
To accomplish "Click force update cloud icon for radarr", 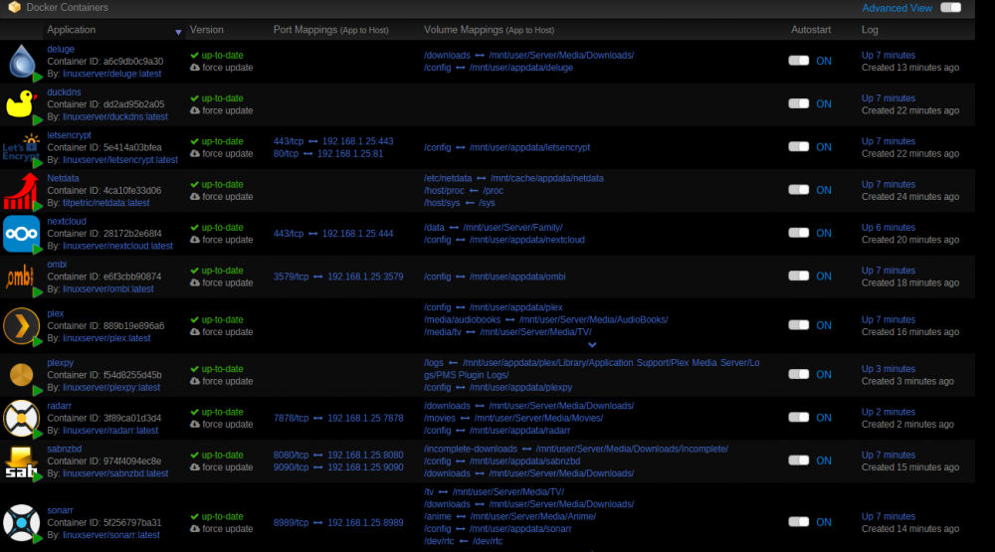I will 195,425.
